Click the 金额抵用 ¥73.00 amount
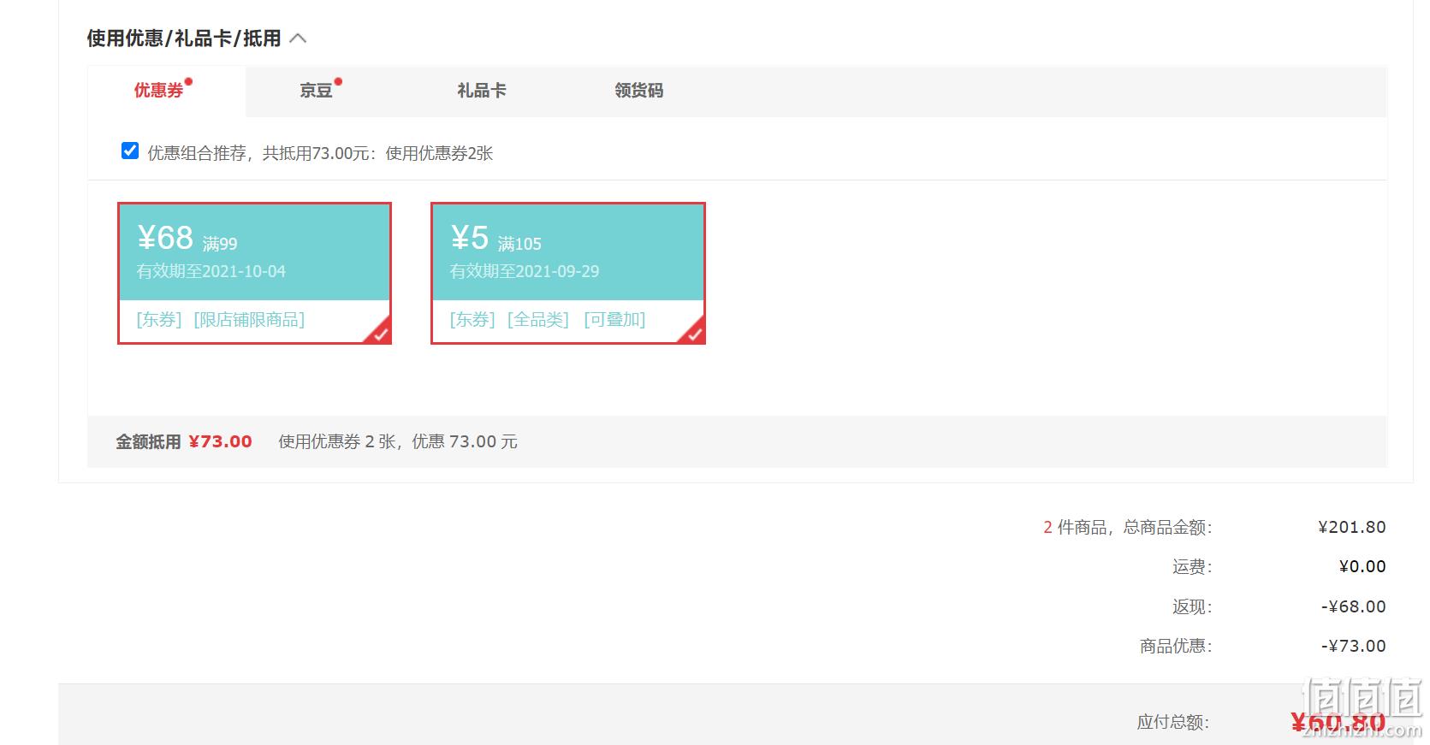 [x=220, y=442]
